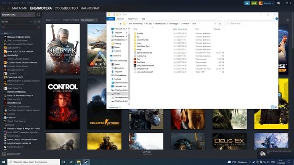This screenshot has height=165, width=294.
Task: Click common in the address breadcrumb
Action: tap(185, 24)
